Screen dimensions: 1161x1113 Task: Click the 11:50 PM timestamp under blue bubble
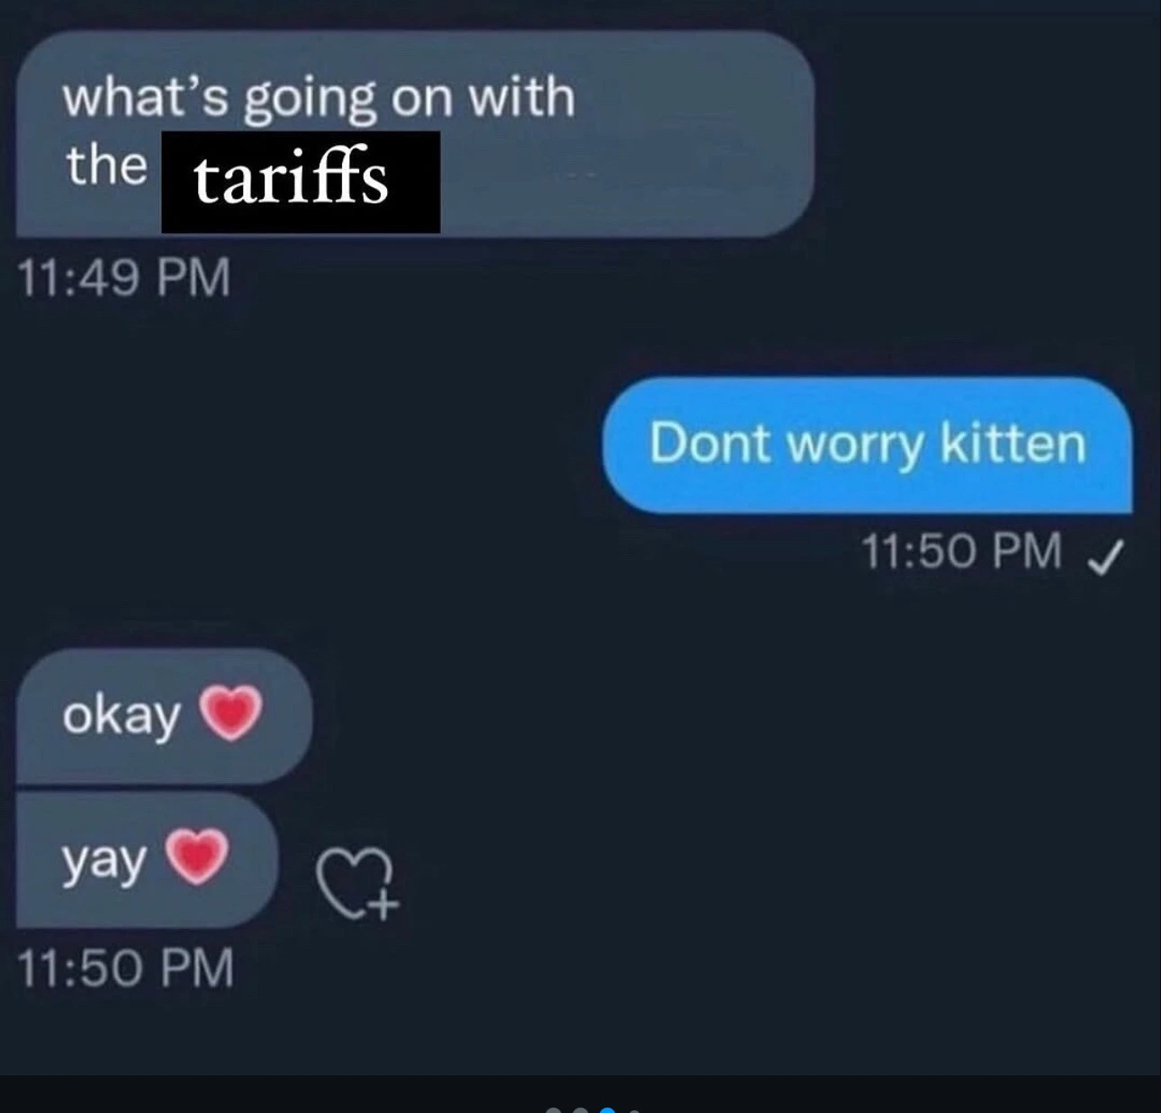961,551
